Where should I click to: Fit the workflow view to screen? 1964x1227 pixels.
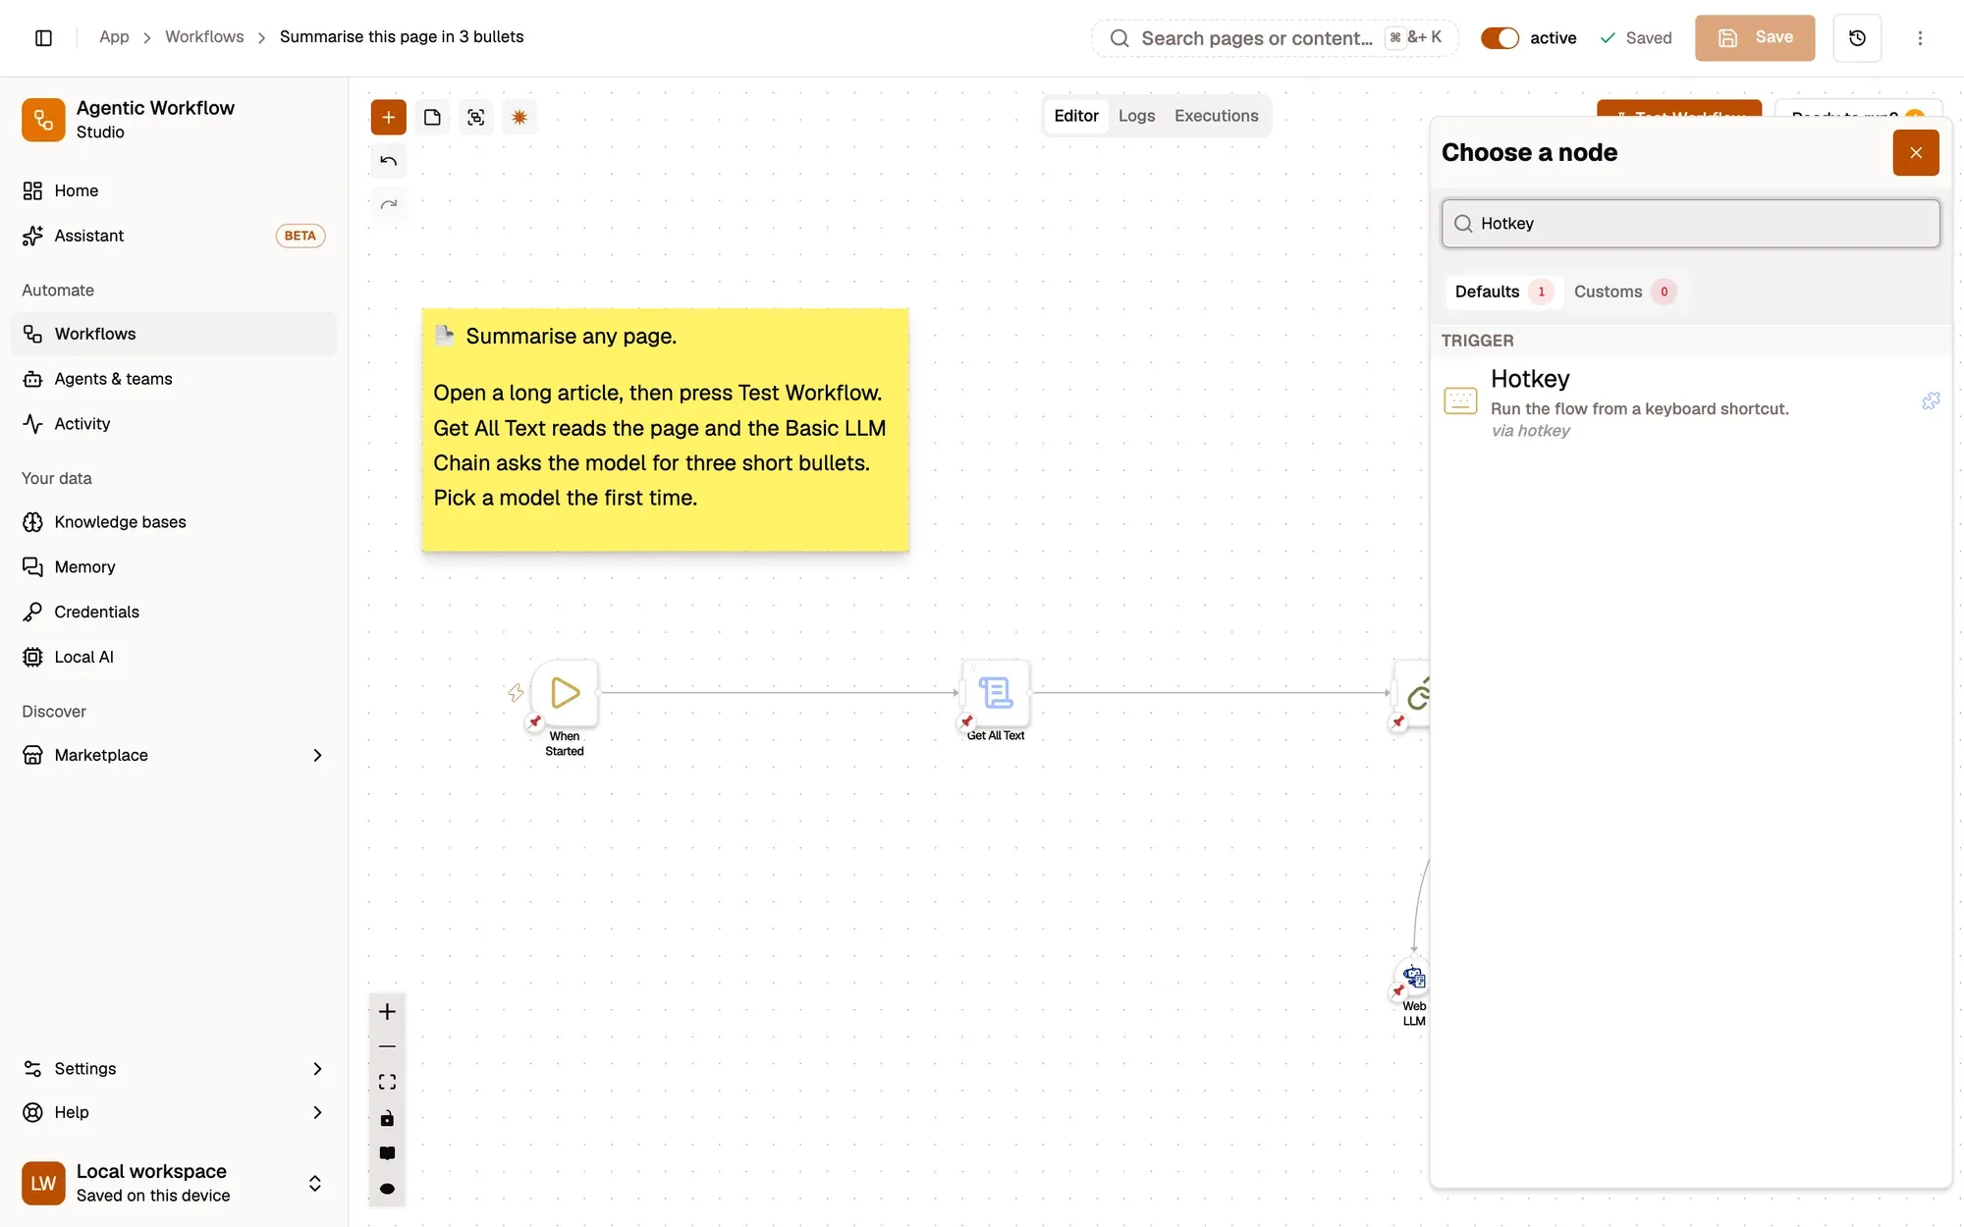387,1082
